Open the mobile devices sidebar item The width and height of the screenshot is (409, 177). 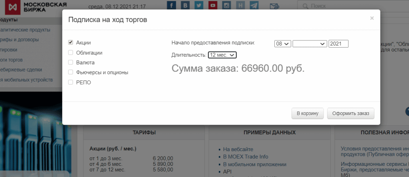point(26,80)
